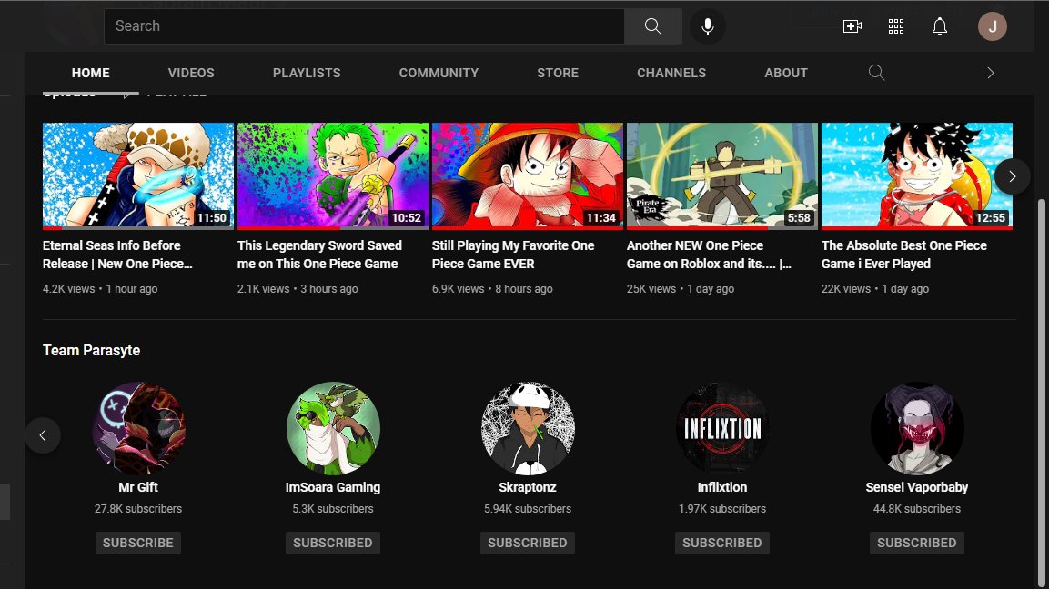Open Mr Gift channel avatar
The width and height of the screenshot is (1049, 589).
tap(138, 428)
